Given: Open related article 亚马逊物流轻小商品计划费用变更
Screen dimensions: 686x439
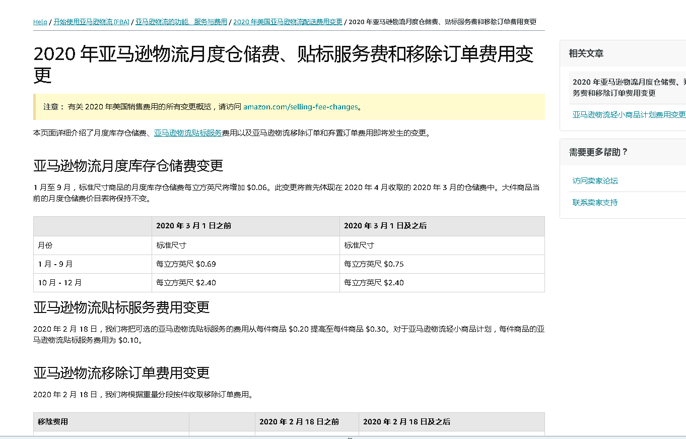Looking at the screenshot, I should coord(629,114).
